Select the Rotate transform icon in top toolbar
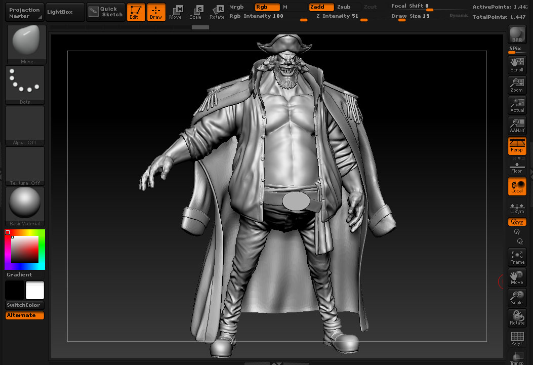The height and width of the screenshot is (365, 533). coord(217,12)
